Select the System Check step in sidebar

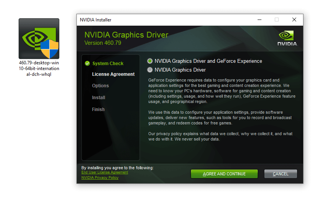coord(108,63)
